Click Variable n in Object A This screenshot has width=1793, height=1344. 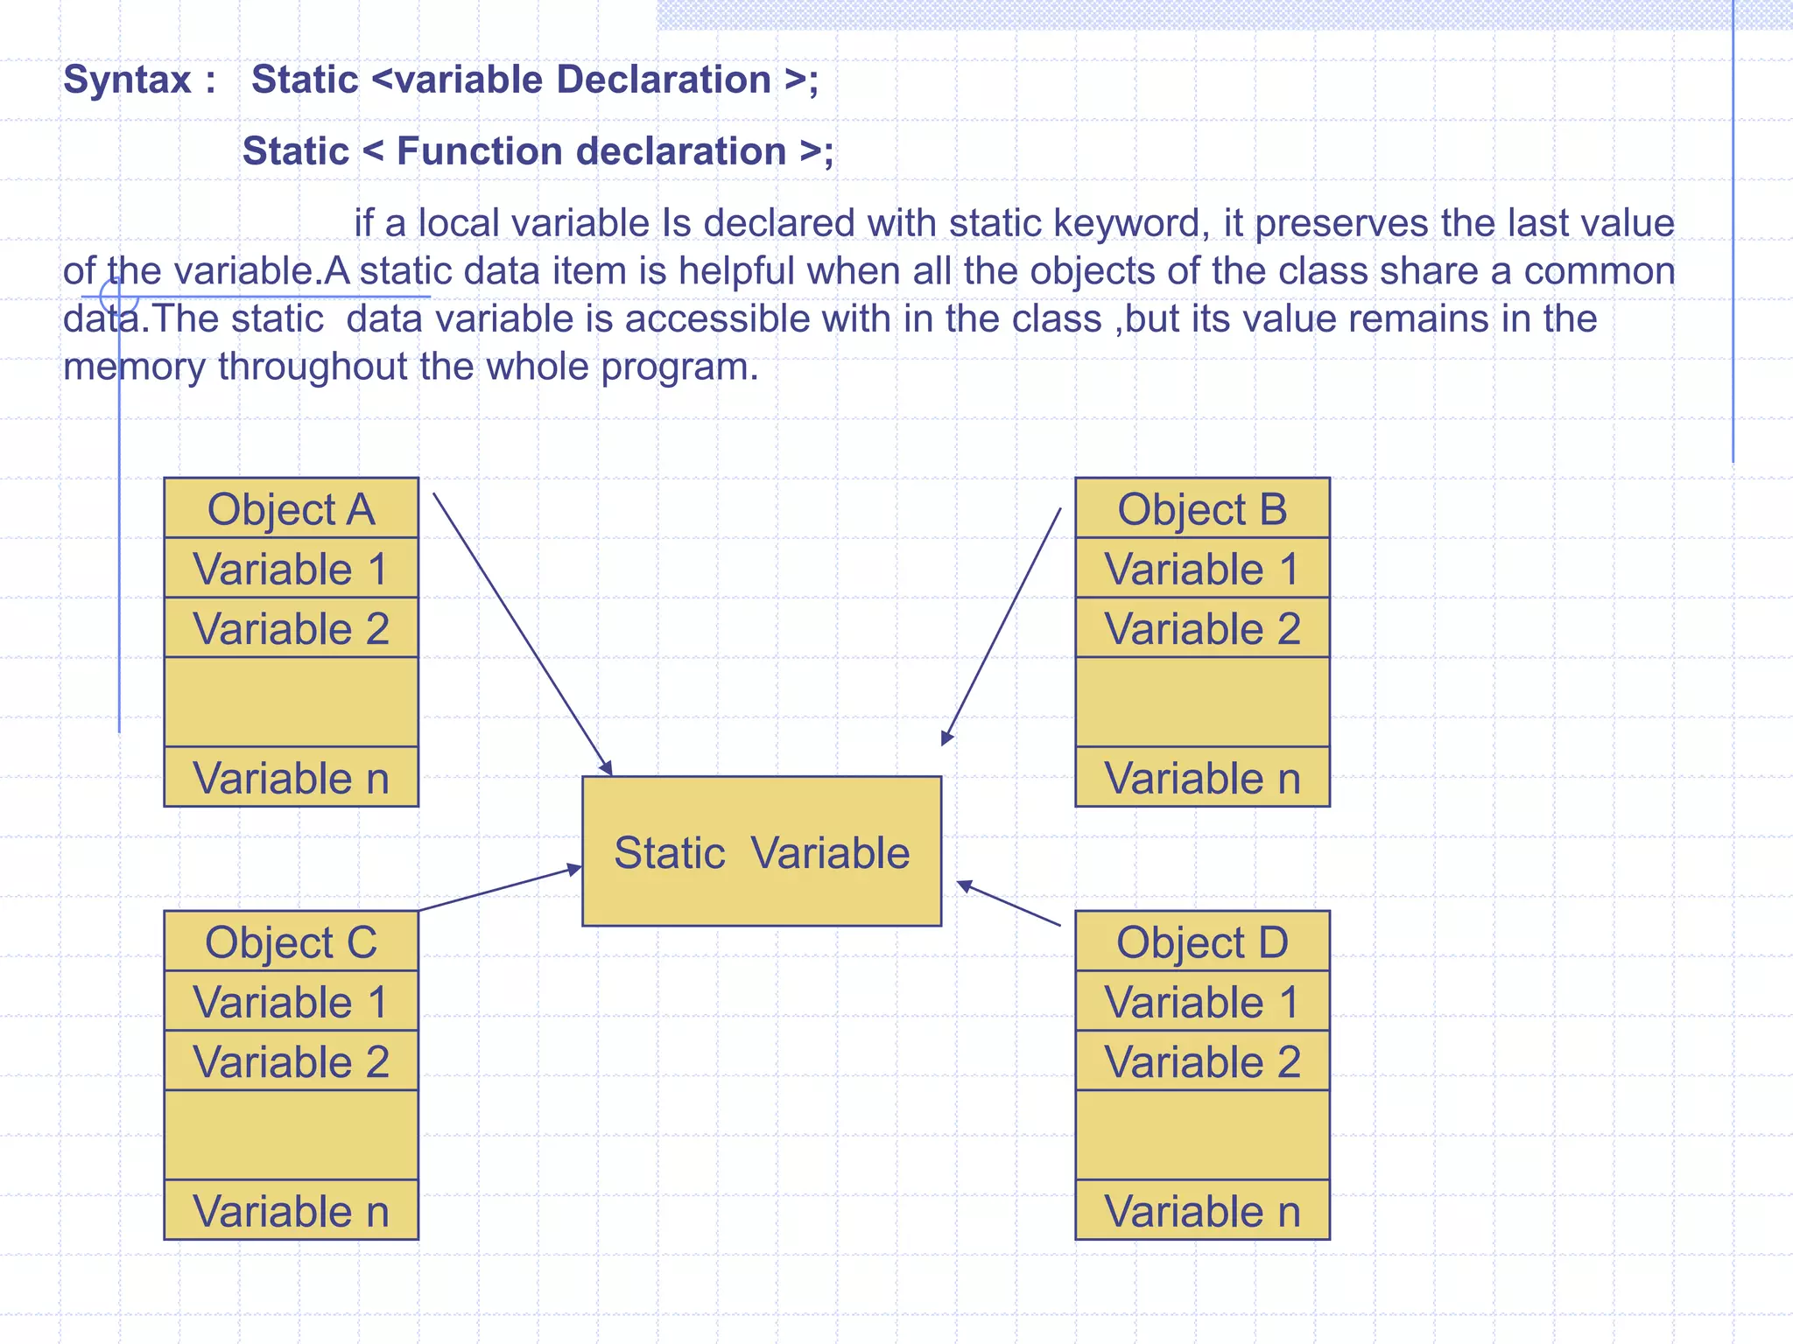coord(291,777)
